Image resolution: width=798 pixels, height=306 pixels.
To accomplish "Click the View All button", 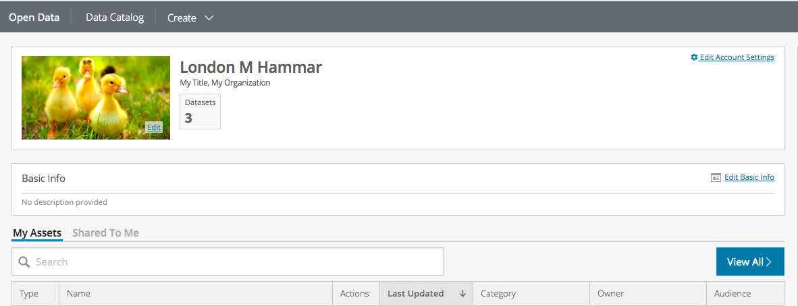I will (749, 262).
